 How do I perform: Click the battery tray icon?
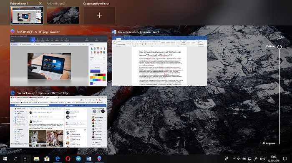tap(244, 159)
